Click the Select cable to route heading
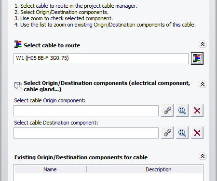Viewport: 217px width, 181px height. click(x=52, y=45)
